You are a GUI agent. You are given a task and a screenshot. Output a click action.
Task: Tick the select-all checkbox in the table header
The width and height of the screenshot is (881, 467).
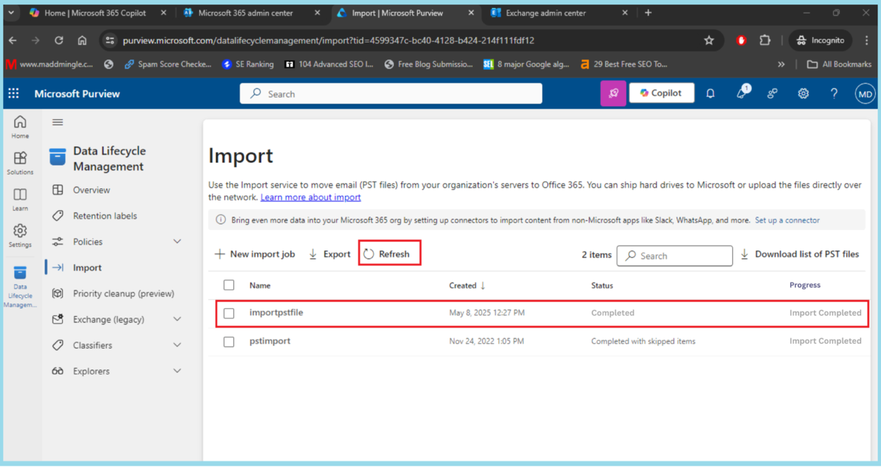pos(229,285)
